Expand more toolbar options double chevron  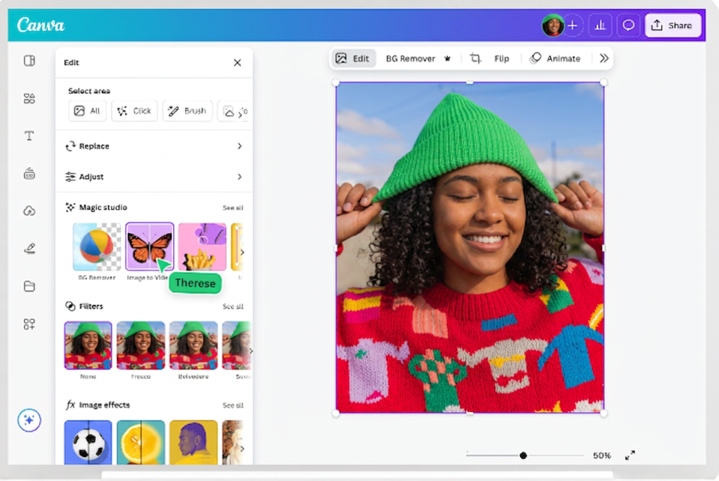point(604,58)
